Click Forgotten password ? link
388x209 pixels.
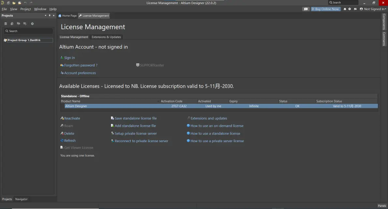pos(81,65)
